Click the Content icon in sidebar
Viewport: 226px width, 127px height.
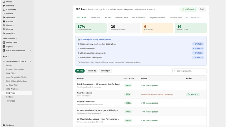(4, 21)
